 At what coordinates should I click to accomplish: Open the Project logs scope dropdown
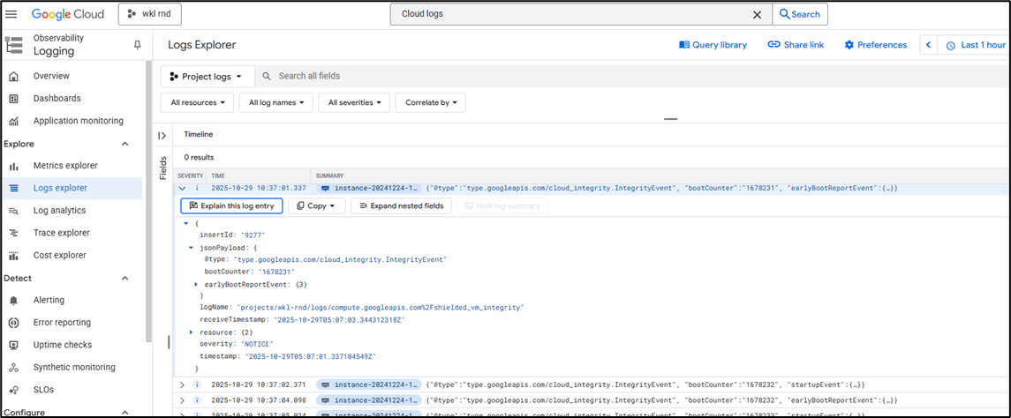pyautogui.click(x=207, y=77)
